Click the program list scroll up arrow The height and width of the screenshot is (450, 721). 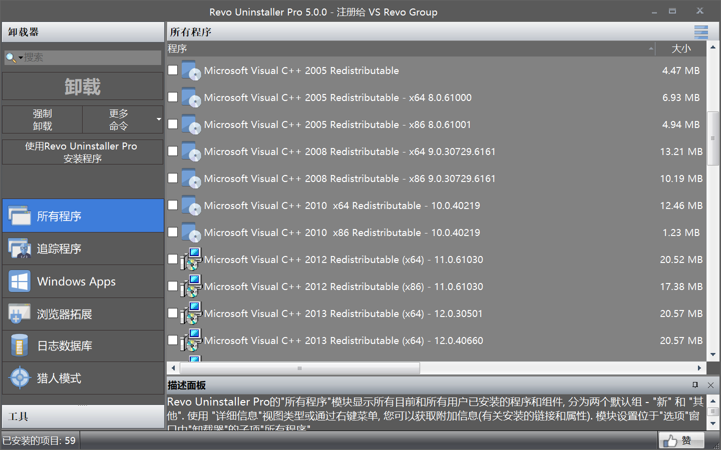713,47
